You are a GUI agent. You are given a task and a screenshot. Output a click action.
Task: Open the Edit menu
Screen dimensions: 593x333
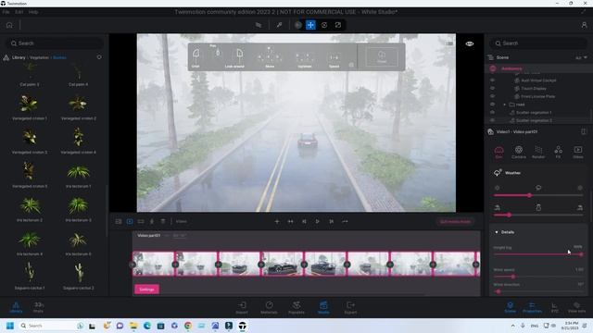tap(19, 12)
